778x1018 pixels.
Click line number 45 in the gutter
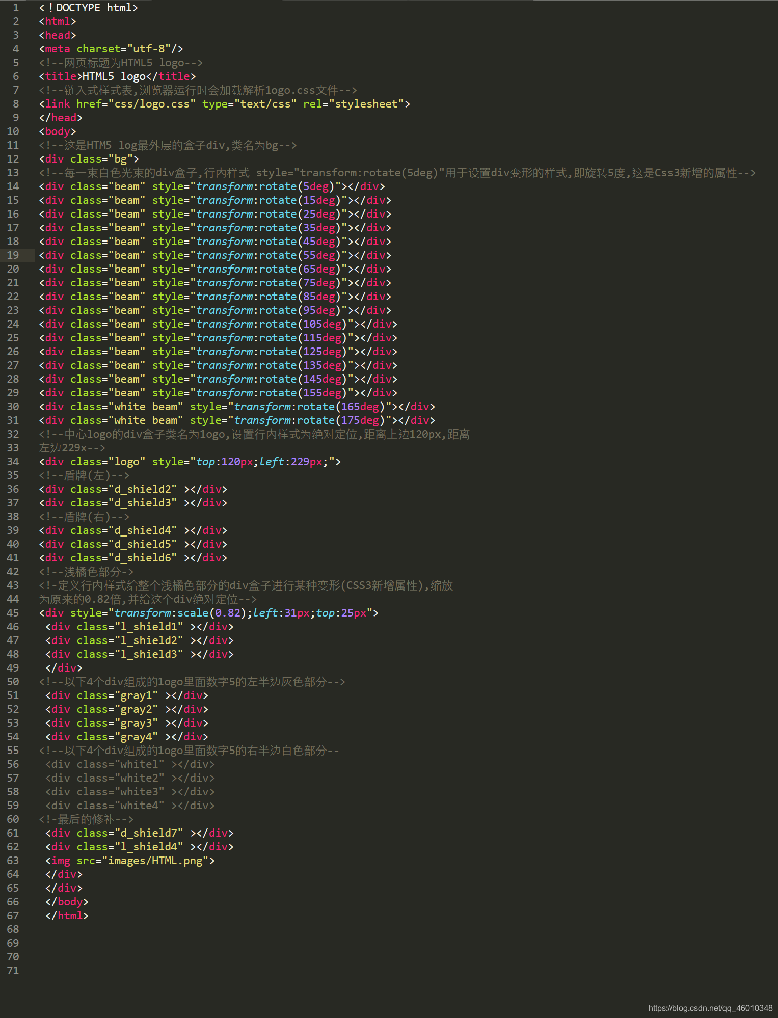coord(13,613)
